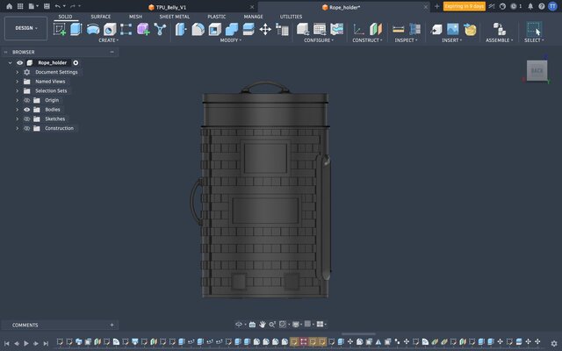Open the Help question mark menu
562x351 pixels.
tap(542, 6)
